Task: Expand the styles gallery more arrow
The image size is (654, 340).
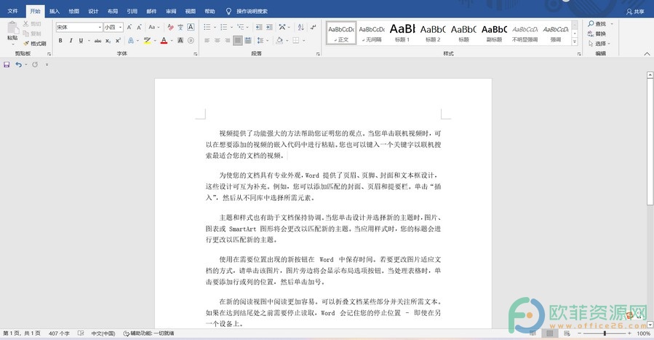Action: (x=574, y=41)
